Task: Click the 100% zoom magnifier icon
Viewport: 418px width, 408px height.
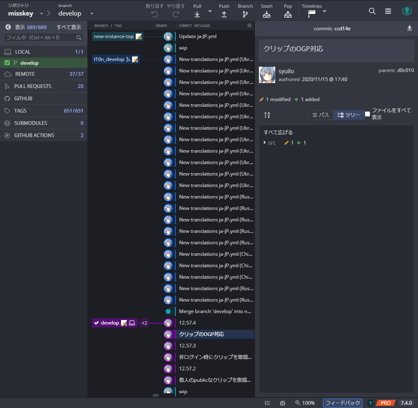Action: (x=297, y=403)
